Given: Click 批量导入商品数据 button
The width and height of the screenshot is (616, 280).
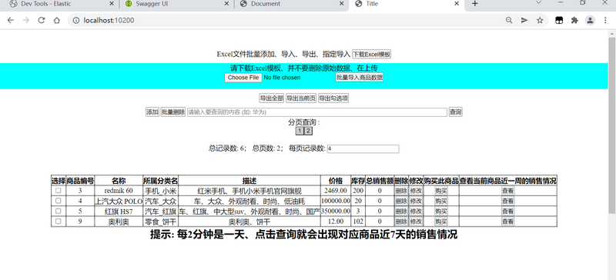Looking at the screenshot, I should (360, 78).
